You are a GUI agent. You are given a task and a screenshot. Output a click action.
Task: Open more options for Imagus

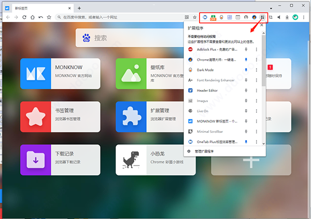pyautogui.click(x=256, y=101)
